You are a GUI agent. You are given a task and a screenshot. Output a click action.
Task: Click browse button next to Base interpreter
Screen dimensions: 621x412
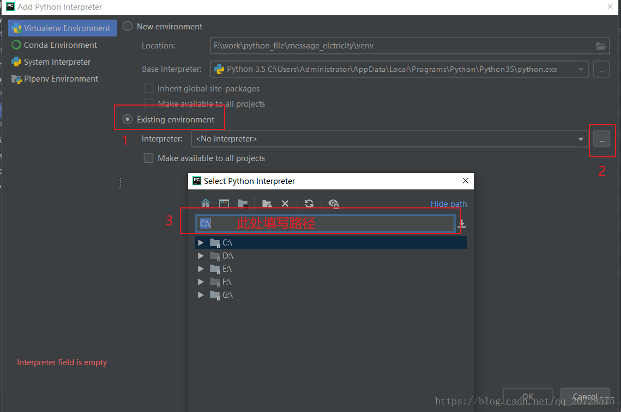601,70
